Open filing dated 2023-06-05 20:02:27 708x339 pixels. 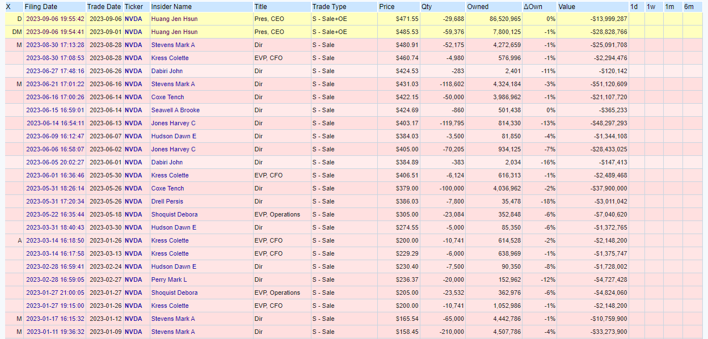click(x=55, y=162)
